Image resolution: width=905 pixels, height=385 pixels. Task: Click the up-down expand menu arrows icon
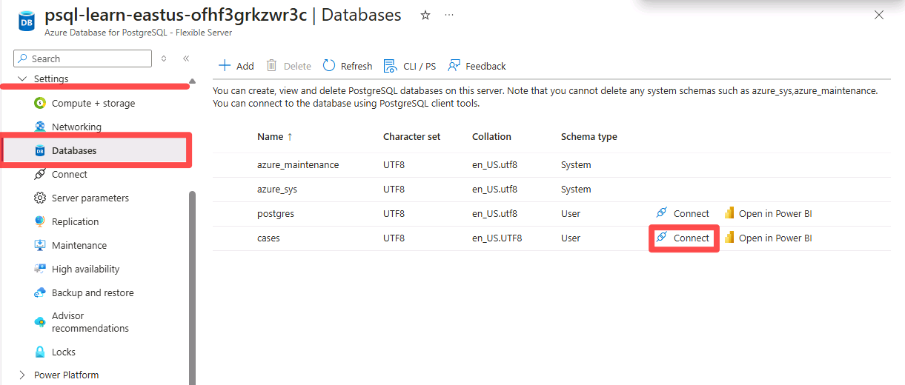(x=164, y=58)
